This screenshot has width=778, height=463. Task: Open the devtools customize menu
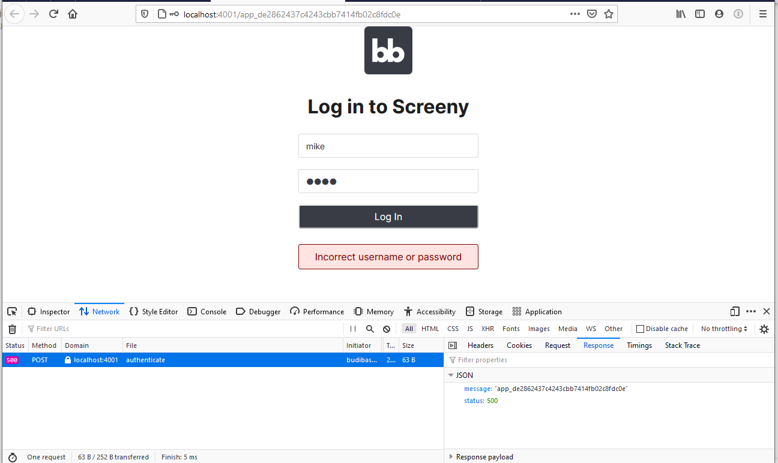[x=751, y=311]
